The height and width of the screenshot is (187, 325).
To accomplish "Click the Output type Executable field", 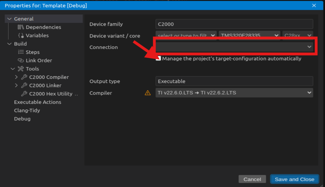I will pyautogui.click(x=234, y=81).
